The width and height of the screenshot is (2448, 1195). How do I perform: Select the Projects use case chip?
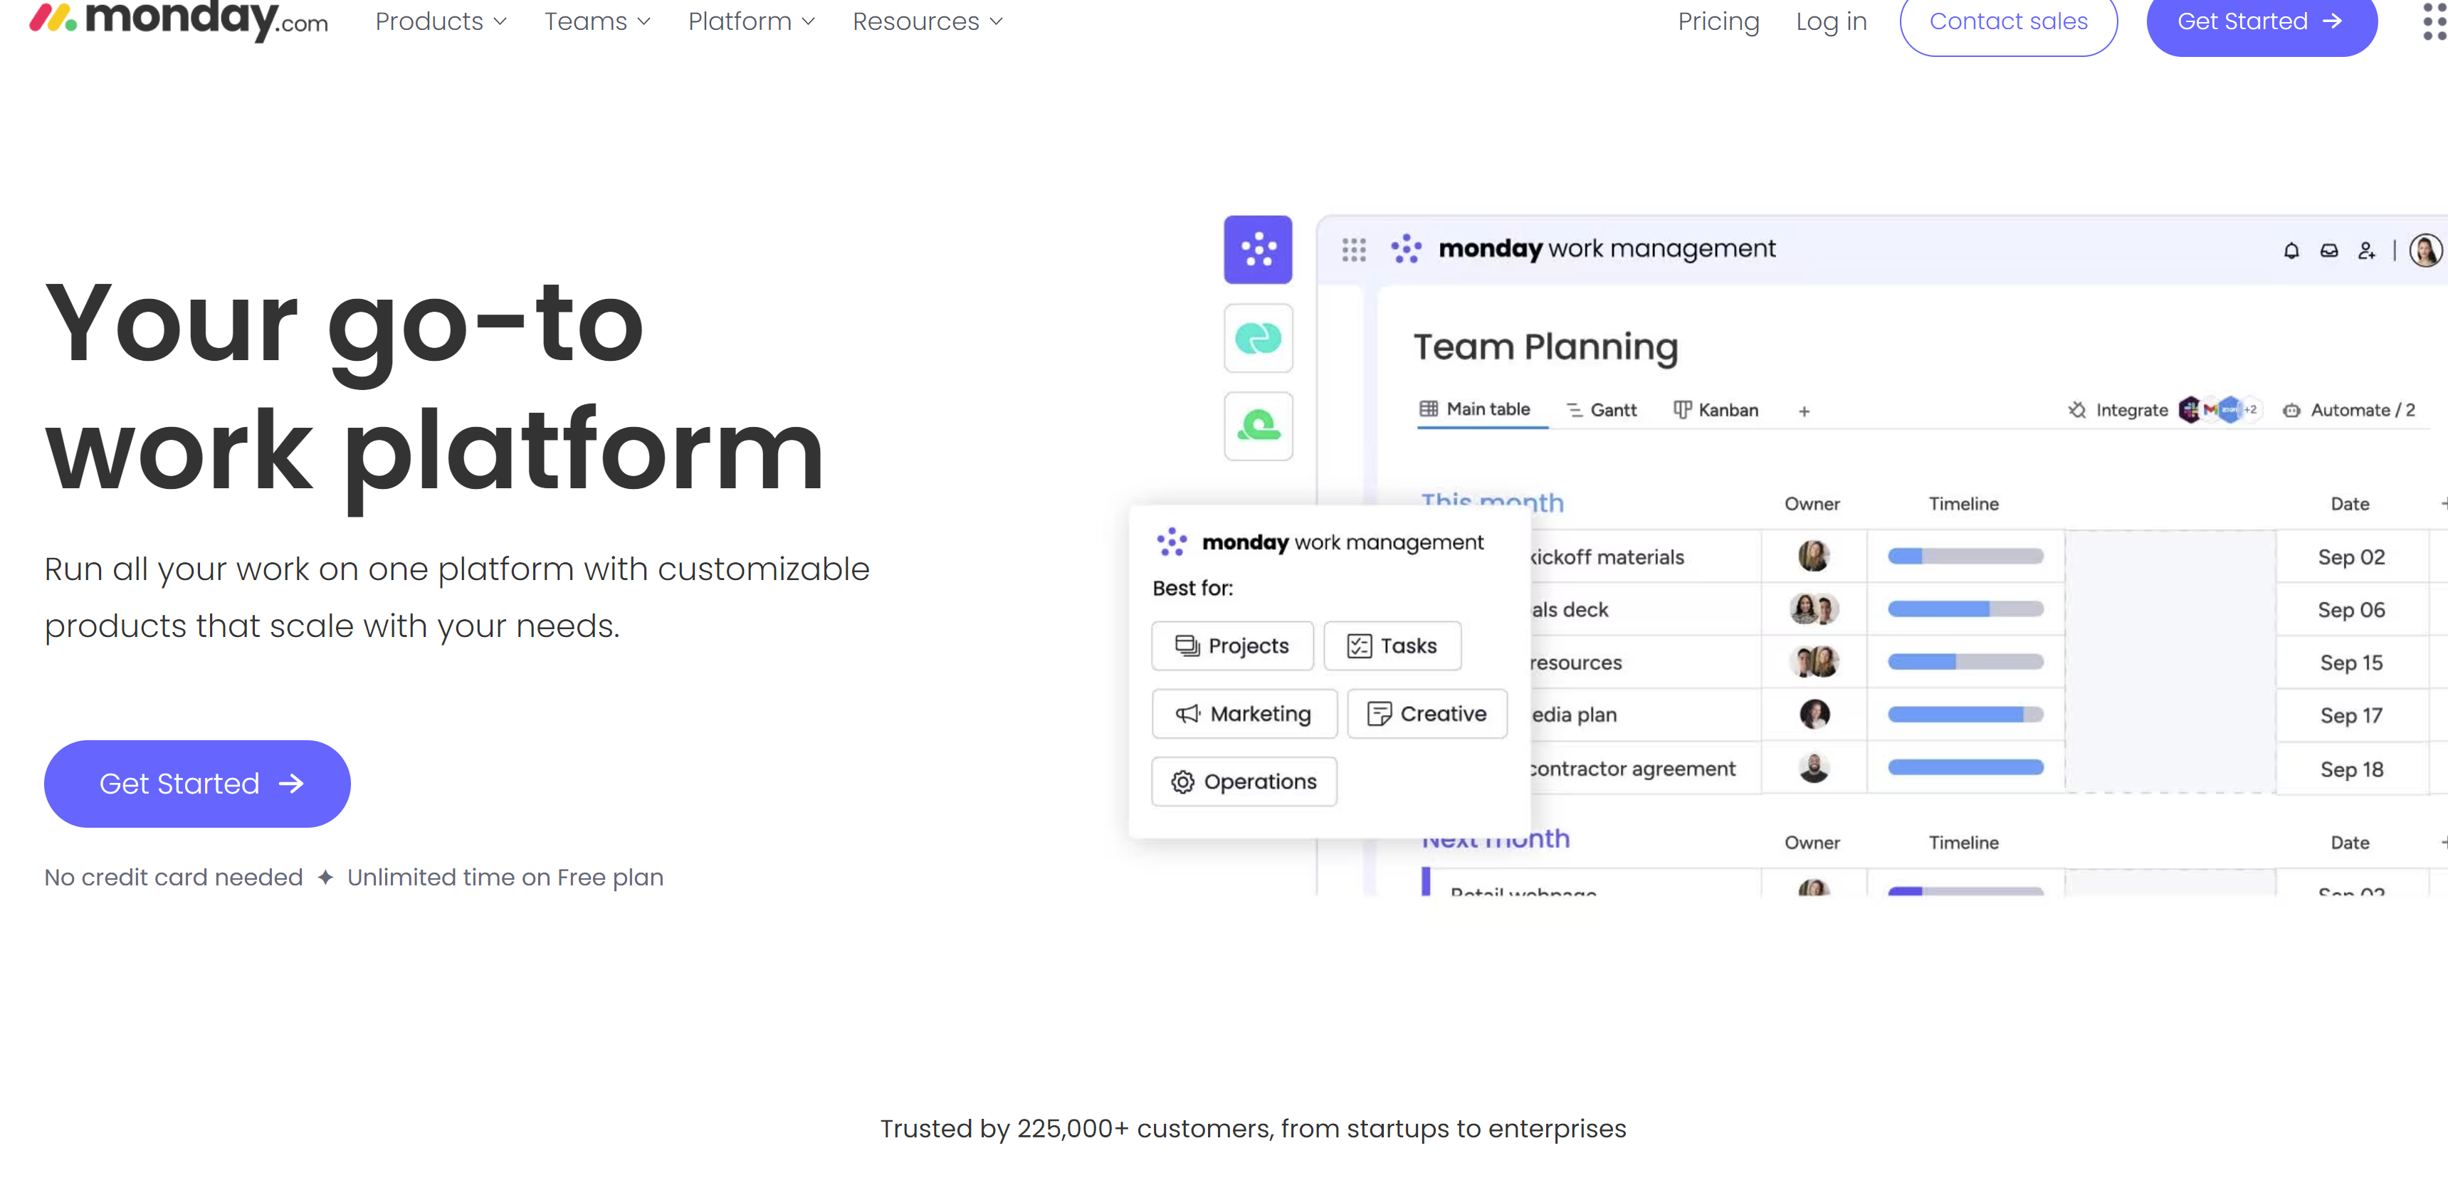click(x=1233, y=646)
